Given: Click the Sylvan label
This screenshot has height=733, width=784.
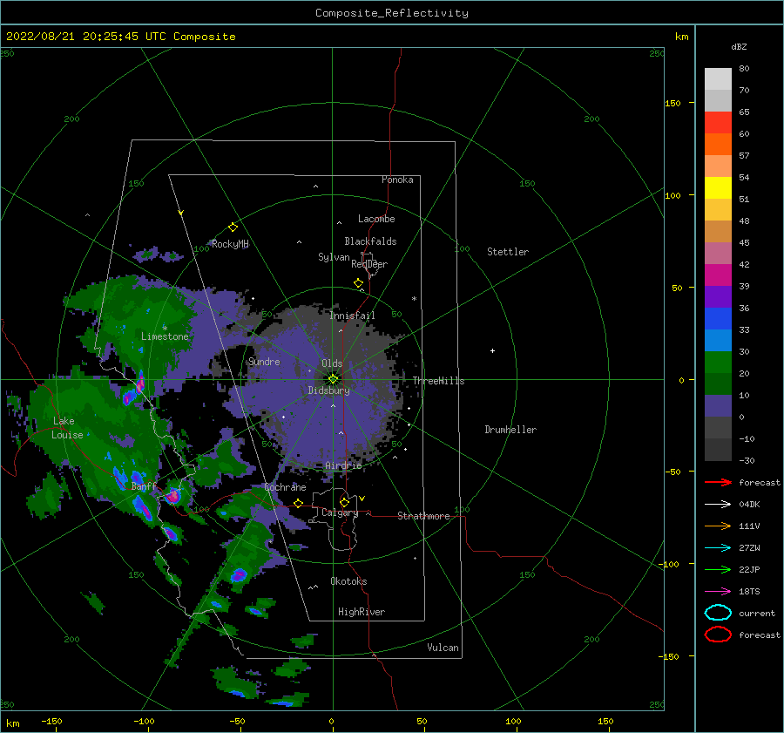Looking at the screenshot, I should (334, 257).
